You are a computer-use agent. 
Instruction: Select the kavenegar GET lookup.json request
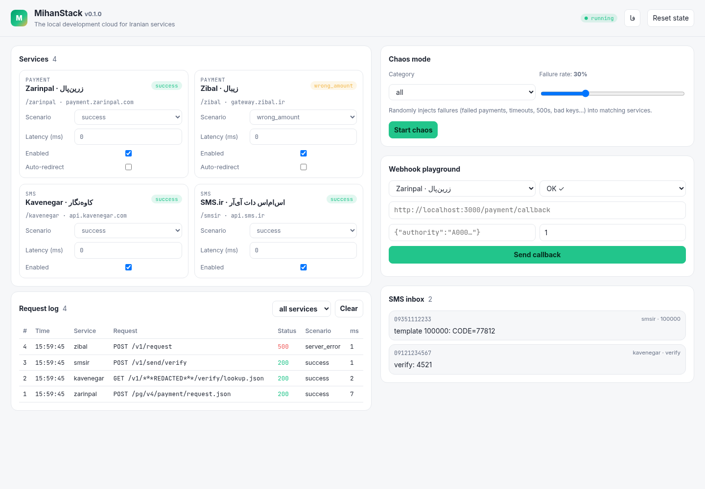point(188,378)
